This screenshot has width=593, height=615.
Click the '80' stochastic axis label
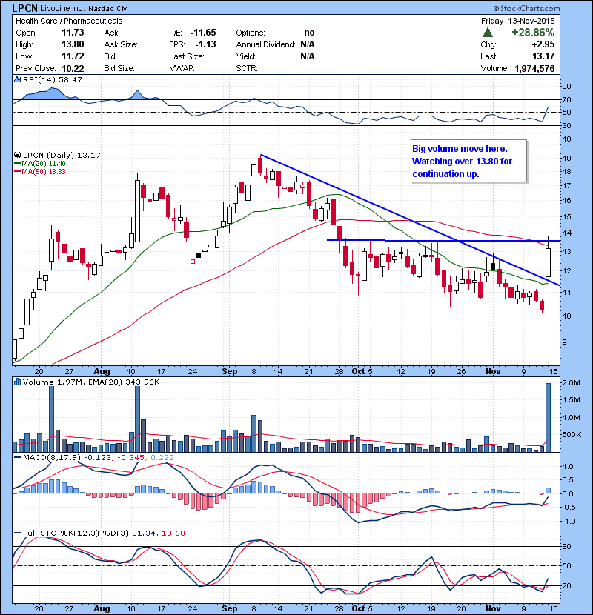tap(566, 546)
